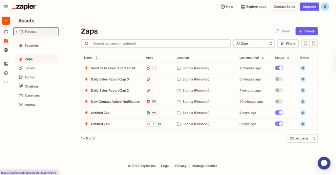Click the first app icon in New Contact Added Notification row
Image resolution: width=336 pixels, height=175 pixels.
tap(149, 102)
